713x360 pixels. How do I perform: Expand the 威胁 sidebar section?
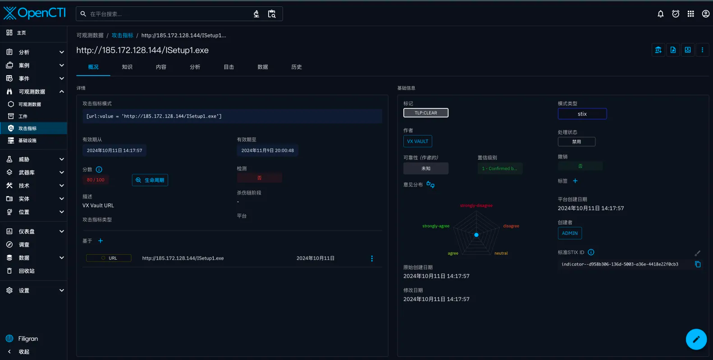tap(33, 159)
